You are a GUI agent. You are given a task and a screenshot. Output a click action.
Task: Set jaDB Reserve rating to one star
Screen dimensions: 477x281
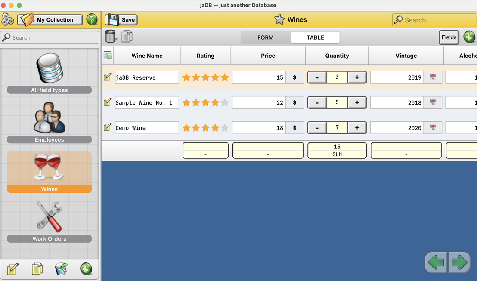186,77
